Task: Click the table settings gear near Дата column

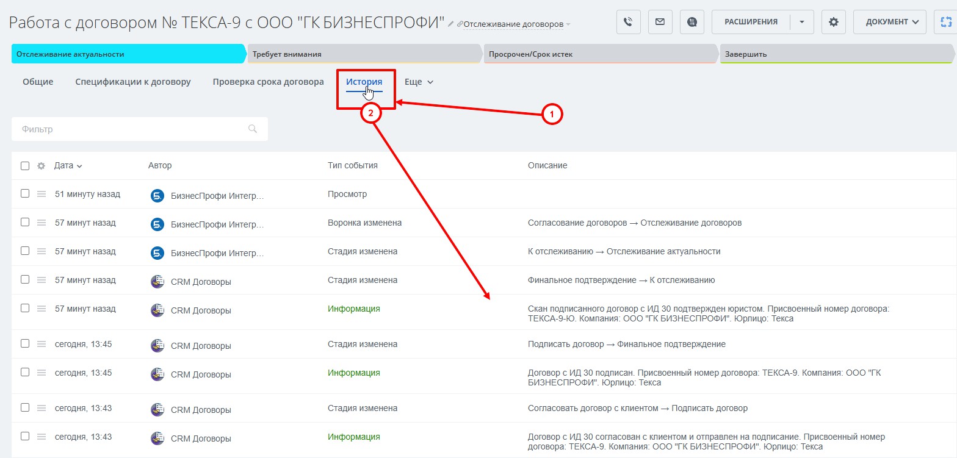Action: pyautogui.click(x=42, y=166)
